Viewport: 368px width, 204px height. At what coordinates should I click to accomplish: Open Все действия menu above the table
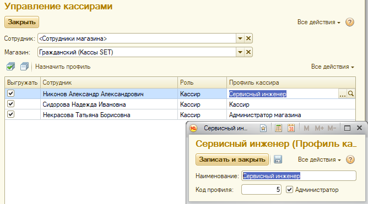pyautogui.click(x=333, y=67)
